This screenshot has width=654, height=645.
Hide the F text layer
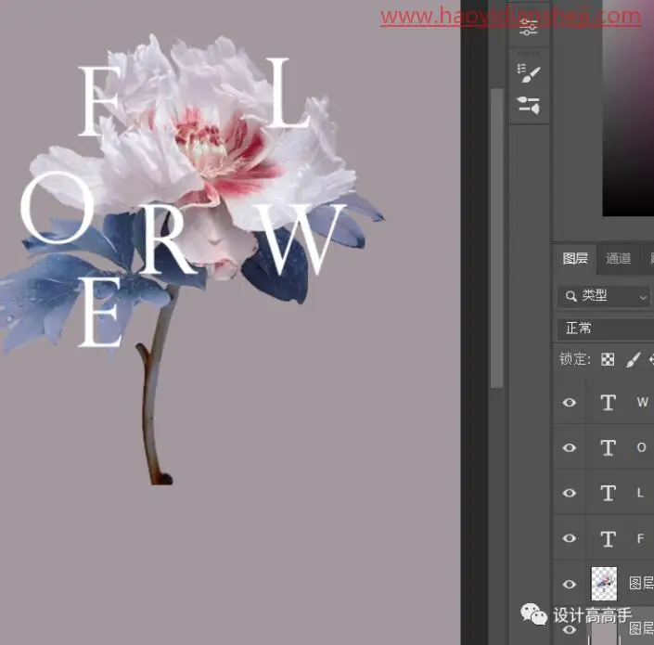570,538
